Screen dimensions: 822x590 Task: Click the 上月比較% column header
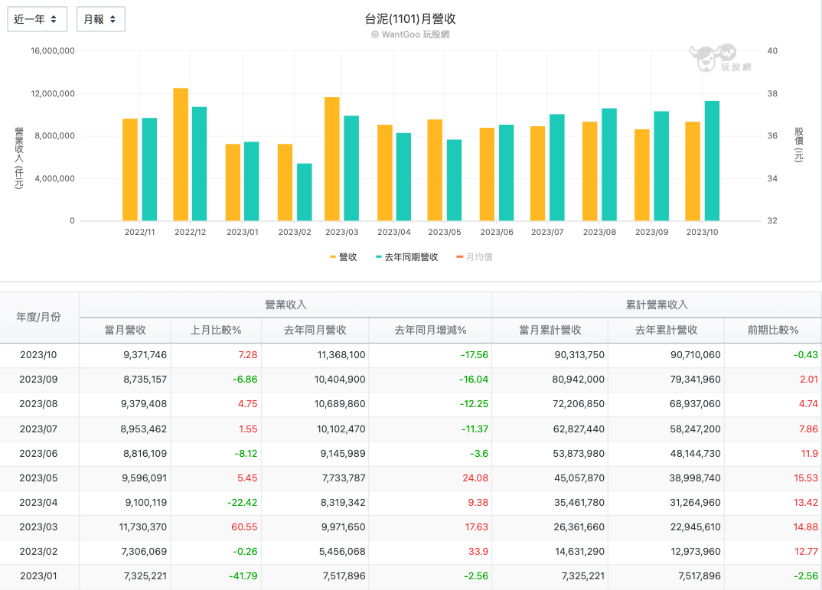[x=217, y=330]
